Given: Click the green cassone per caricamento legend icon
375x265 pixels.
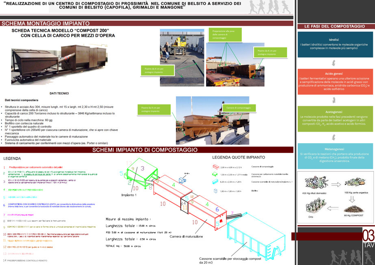Looking at the screenshot, I should point(215,174).
